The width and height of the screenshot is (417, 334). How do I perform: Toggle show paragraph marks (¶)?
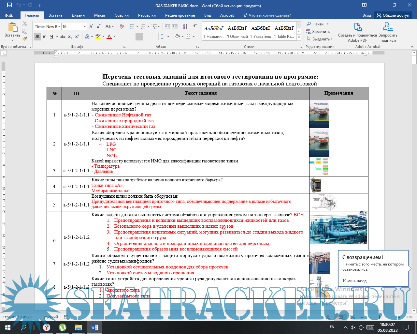(x=195, y=26)
